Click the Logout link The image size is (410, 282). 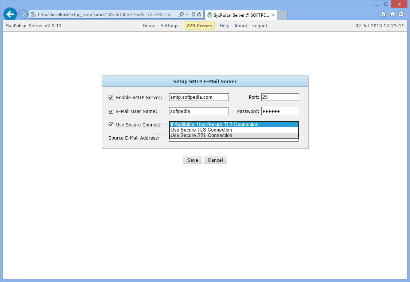click(259, 26)
